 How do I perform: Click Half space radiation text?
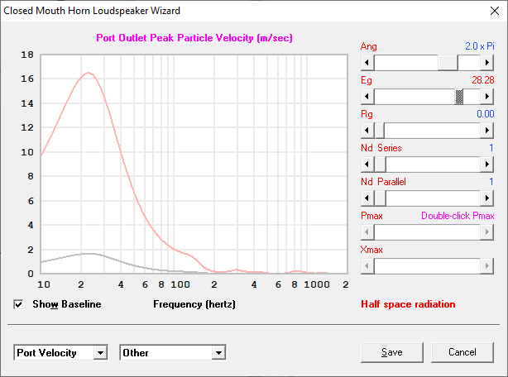(408, 304)
